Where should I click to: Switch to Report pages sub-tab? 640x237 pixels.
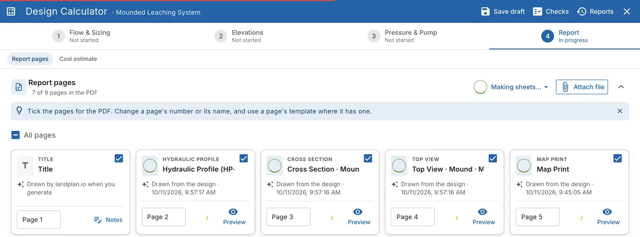click(30, 59)
